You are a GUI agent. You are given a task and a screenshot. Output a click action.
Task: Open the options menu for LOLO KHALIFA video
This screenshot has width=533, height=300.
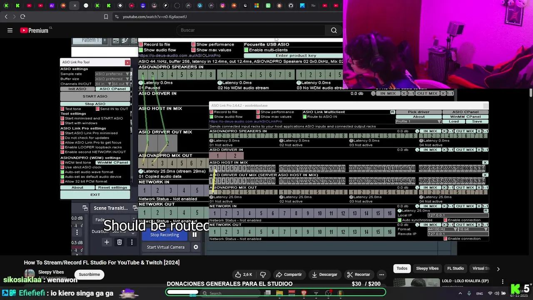[503, 282]
